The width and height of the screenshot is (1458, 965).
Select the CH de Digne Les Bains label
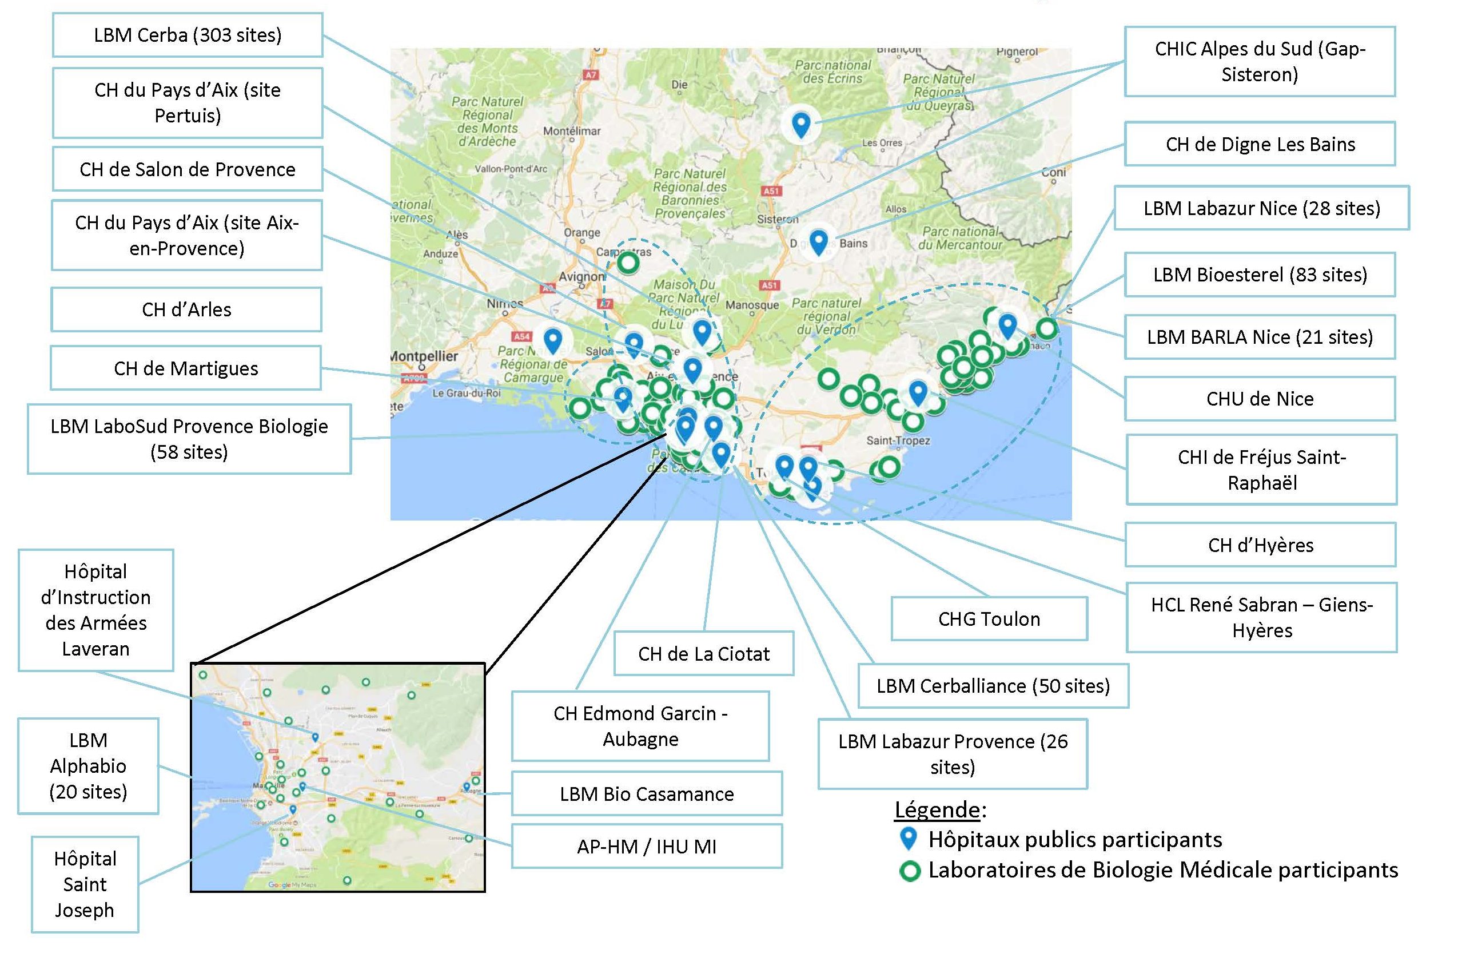(x=1260, y=144)
